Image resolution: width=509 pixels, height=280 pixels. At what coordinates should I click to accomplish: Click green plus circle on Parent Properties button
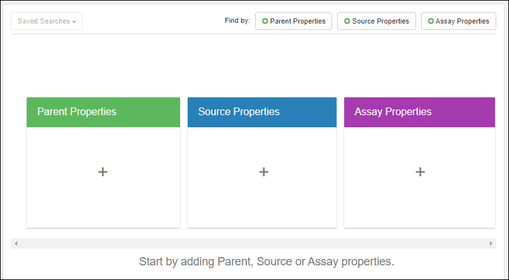click(x=265, y=21)
